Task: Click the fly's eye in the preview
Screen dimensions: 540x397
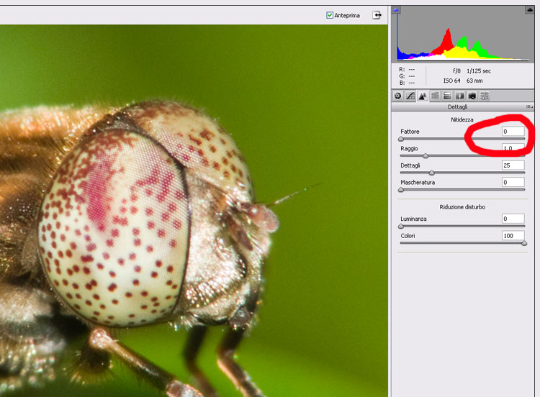Action: pyautogui.click(x=115, y=223)
